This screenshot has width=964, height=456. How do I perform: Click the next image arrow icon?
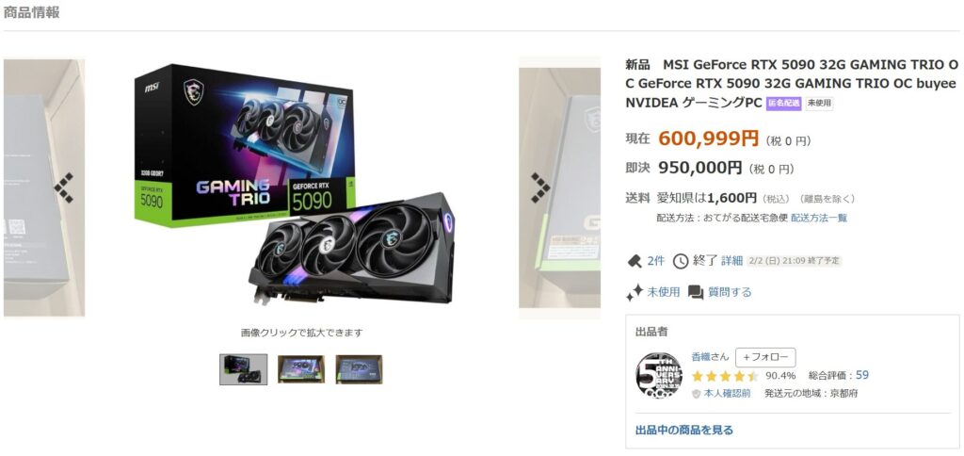coord(540,187)
